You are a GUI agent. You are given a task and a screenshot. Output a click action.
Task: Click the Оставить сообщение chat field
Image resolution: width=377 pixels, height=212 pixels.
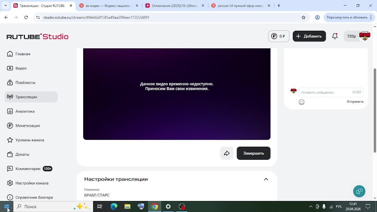(331, 92)
